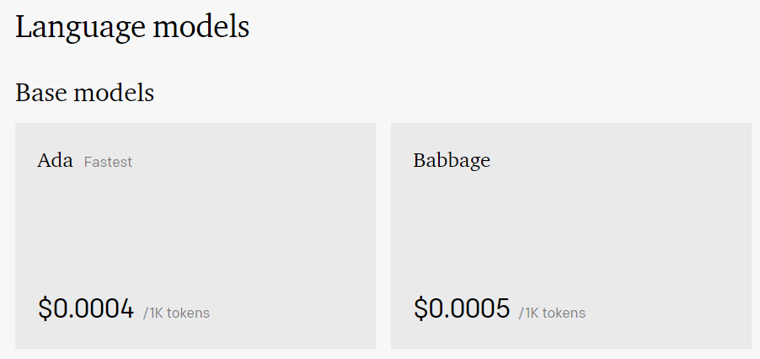The width and height of the screenshot is (760, 359).
Task: Click the "Fastest" label beside Ada
Action: pyautogui.click(x=108, y=162)
